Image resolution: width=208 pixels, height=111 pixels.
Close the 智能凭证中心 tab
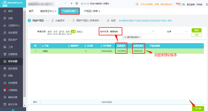pyautogui.click(x=56, y=11)
